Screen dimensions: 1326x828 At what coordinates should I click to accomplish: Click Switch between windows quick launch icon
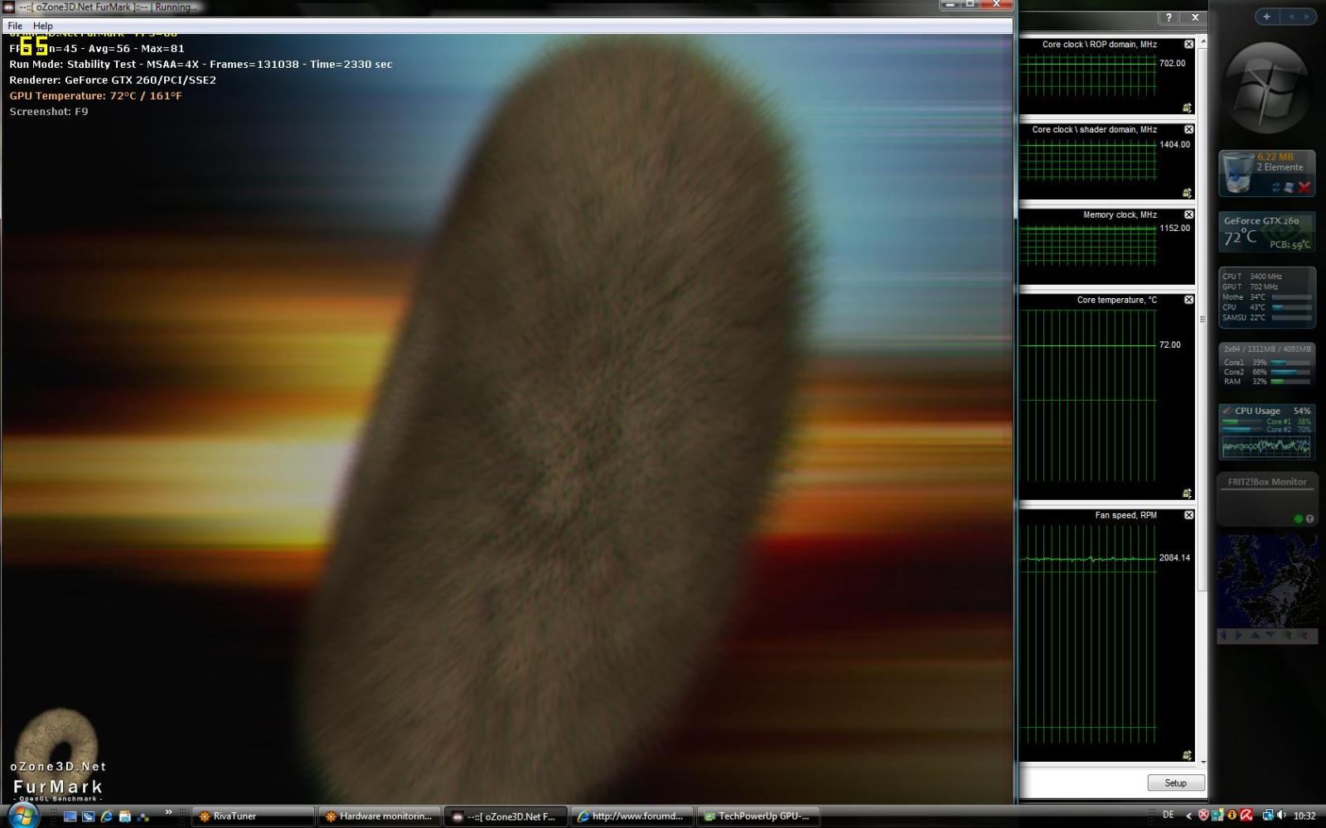[88, 816]
